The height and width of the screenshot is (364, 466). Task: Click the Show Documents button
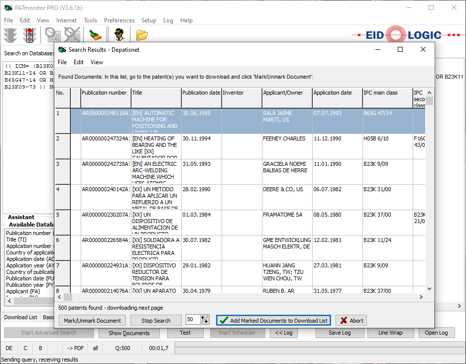pyautogui.click(x=129, y=333)
